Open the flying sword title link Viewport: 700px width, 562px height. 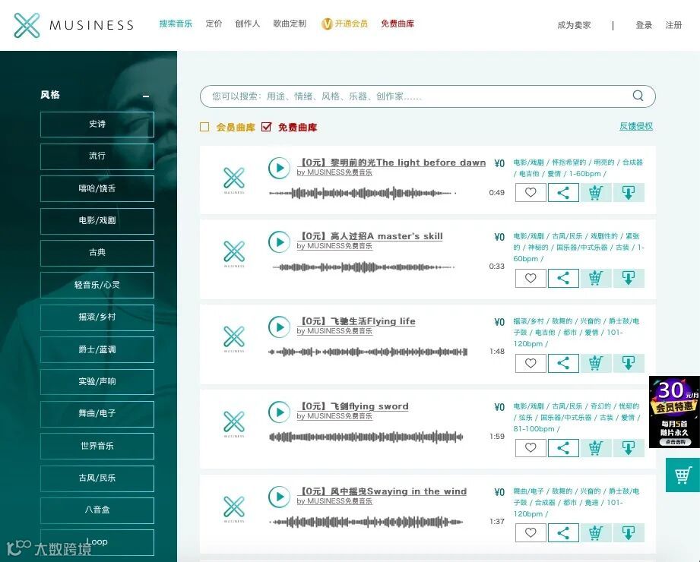tap(353, 406)
